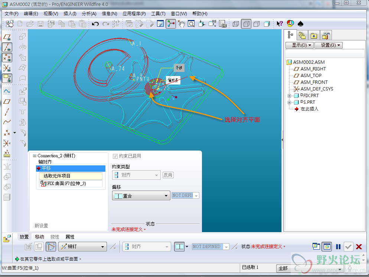This screenshot has height=277, width=369.
Task: Click the Undo arrow icon
Action: click(95, 24)
